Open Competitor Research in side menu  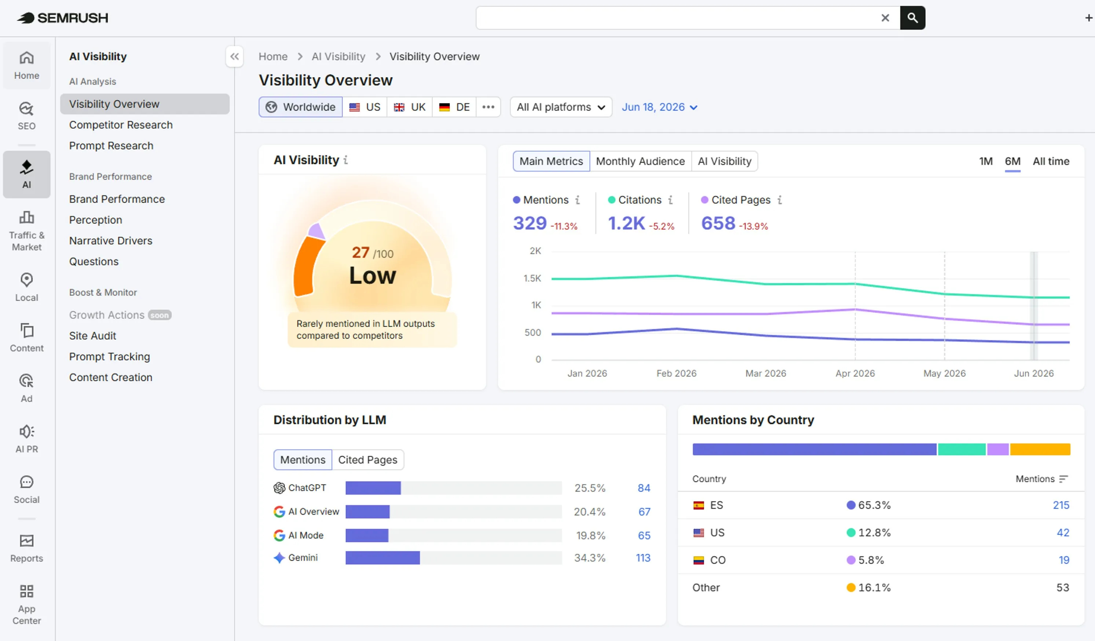tap(121, 125)
